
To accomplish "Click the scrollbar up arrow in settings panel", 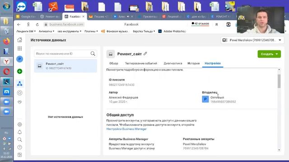I will pyautogui.click(x=279, y=69).
